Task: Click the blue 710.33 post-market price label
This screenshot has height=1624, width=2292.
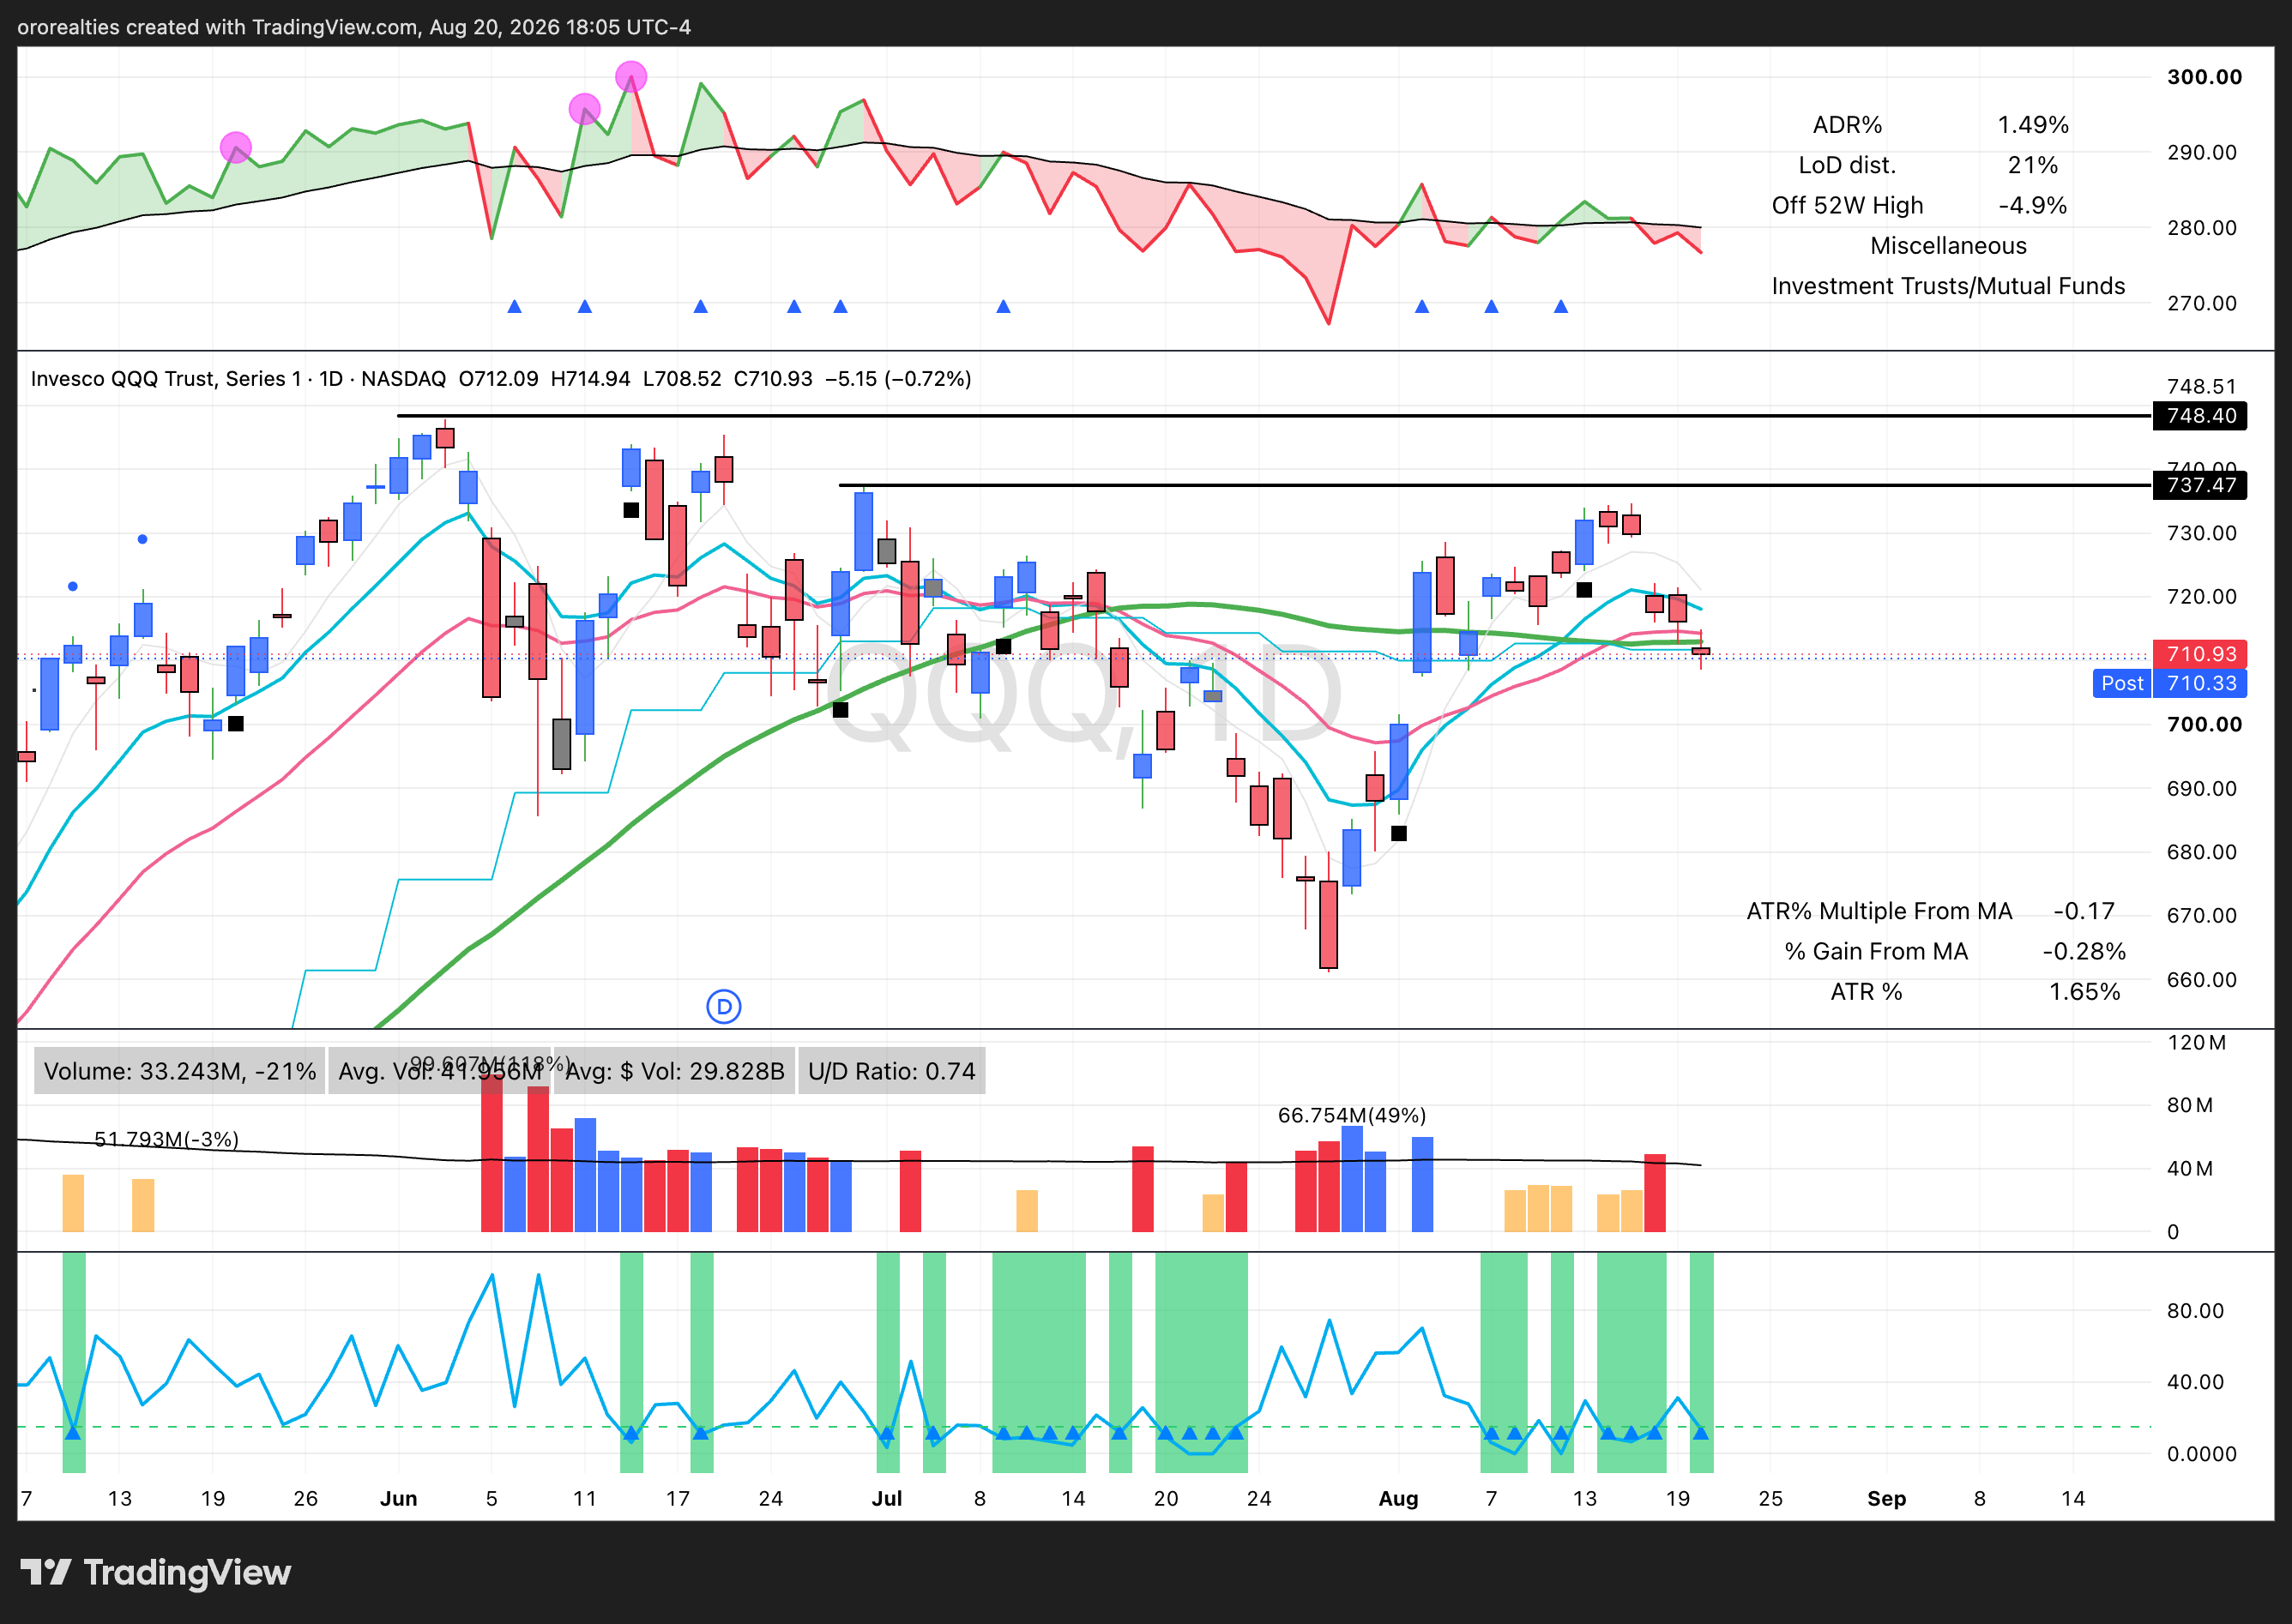Action: (x=2199, y=683)
